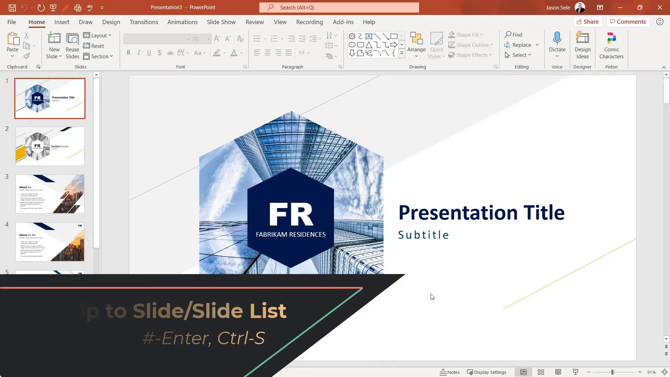Start Slide Show from status bar

(x=575, y=372)
